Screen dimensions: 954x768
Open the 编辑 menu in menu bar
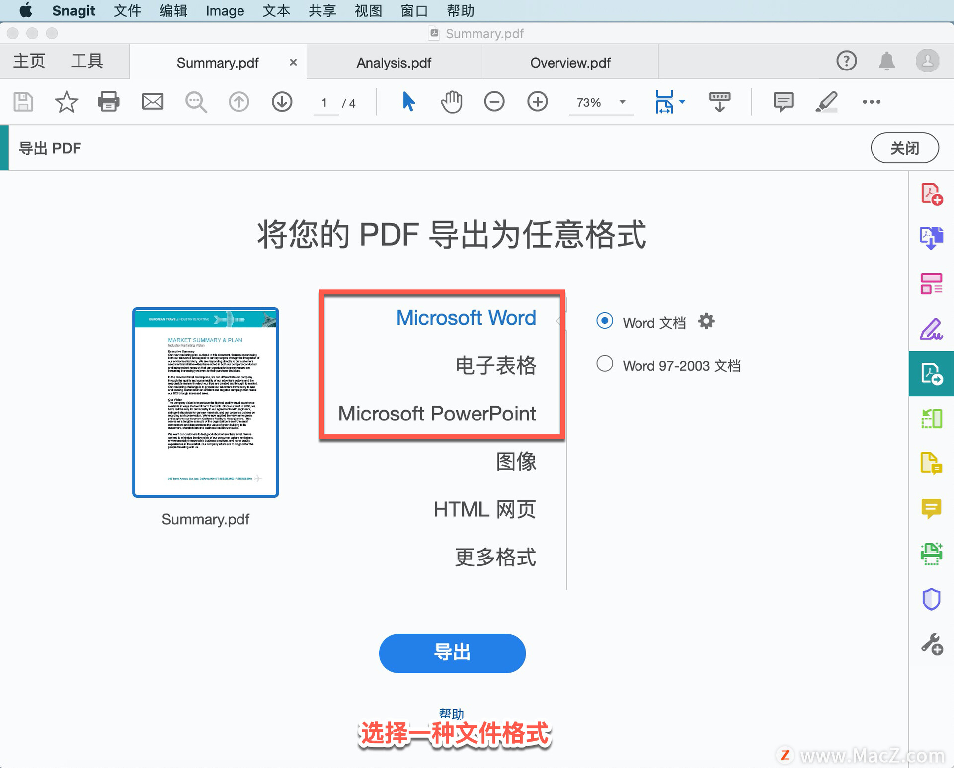tap(174, 10)
